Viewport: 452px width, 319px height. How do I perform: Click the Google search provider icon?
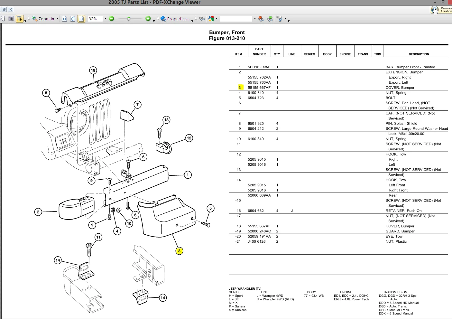(211, 19)
